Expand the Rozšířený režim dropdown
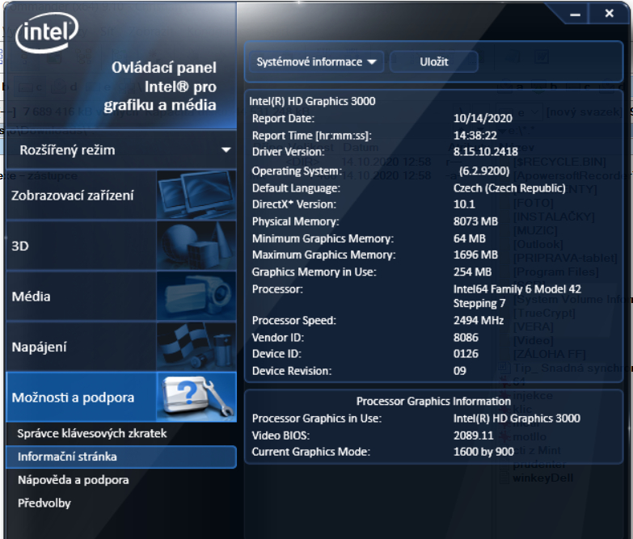 pyautogui.click(x=121, y=150)
